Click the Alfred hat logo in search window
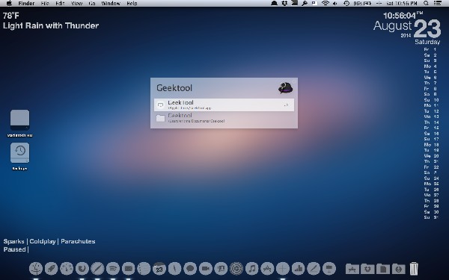 (286, 88)
